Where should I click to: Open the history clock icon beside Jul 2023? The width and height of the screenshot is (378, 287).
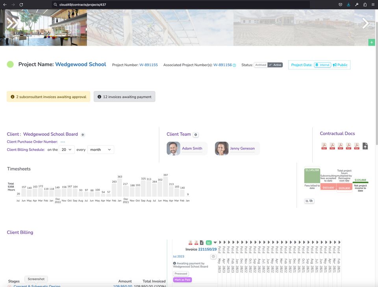[x=213, y=256]
